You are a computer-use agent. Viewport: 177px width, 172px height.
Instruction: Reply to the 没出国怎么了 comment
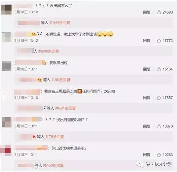coord(147,12)
